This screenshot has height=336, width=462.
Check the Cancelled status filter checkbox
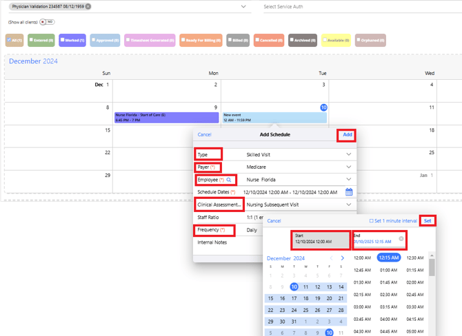[x=258, y=40]
